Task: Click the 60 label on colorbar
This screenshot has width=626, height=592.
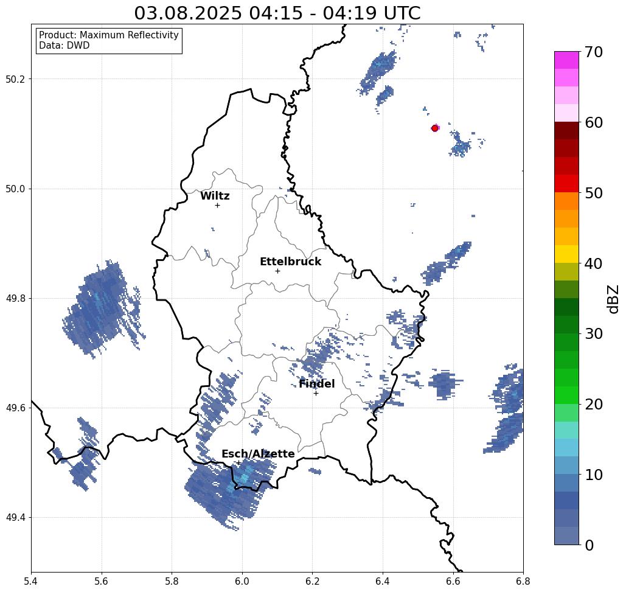Action: [593, 122]
